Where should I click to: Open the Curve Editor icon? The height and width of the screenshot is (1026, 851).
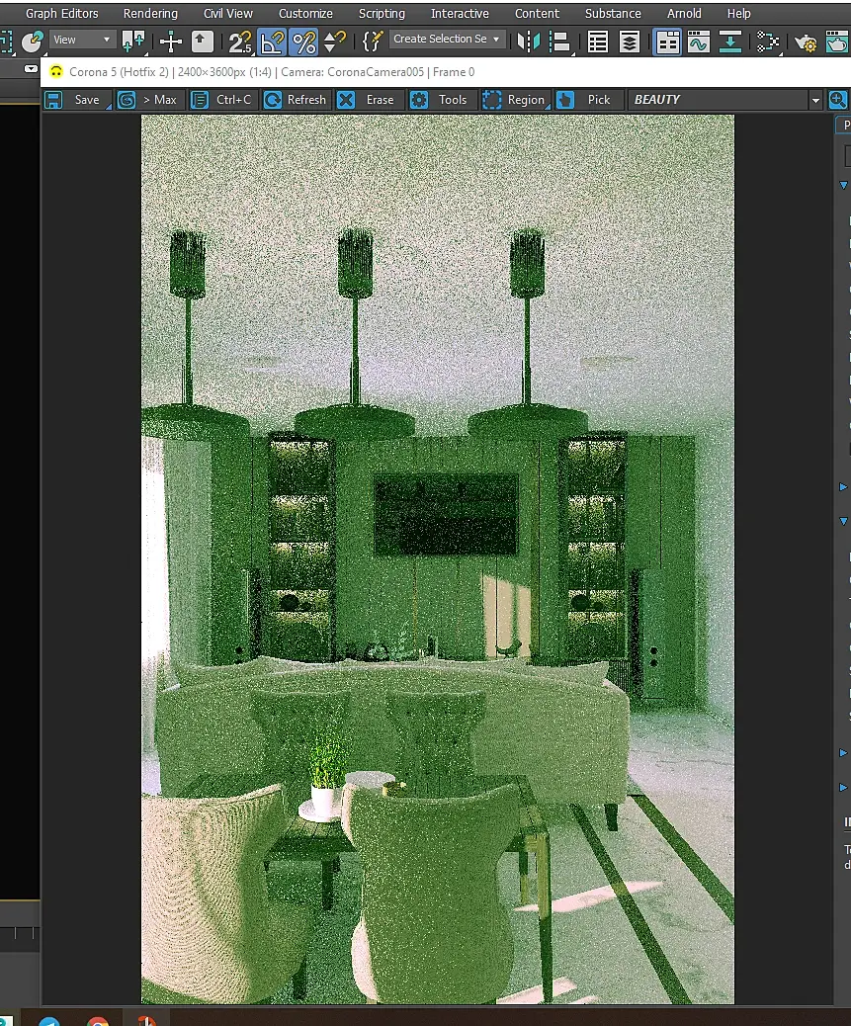699,42
